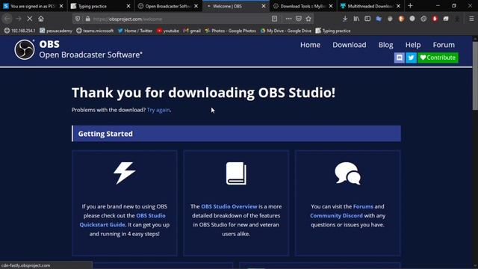Switch to 'Open Broadcaster Software' tab
Viewport: 478px width, 269px height.
pos(168,6)
